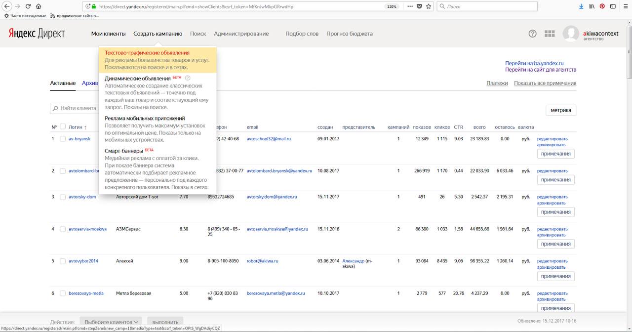Viewport: 632px width, 332px height.
Task: Click 'редактировать' for av-bryansk row
Action: pos(553,139)
